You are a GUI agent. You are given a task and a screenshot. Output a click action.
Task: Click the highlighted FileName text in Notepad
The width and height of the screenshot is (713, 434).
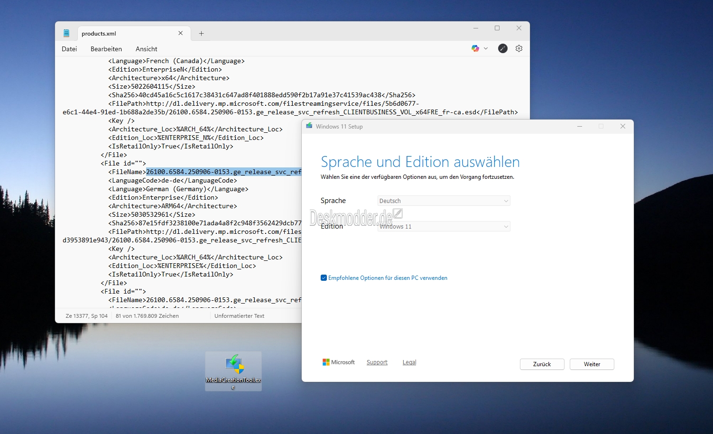224,172
